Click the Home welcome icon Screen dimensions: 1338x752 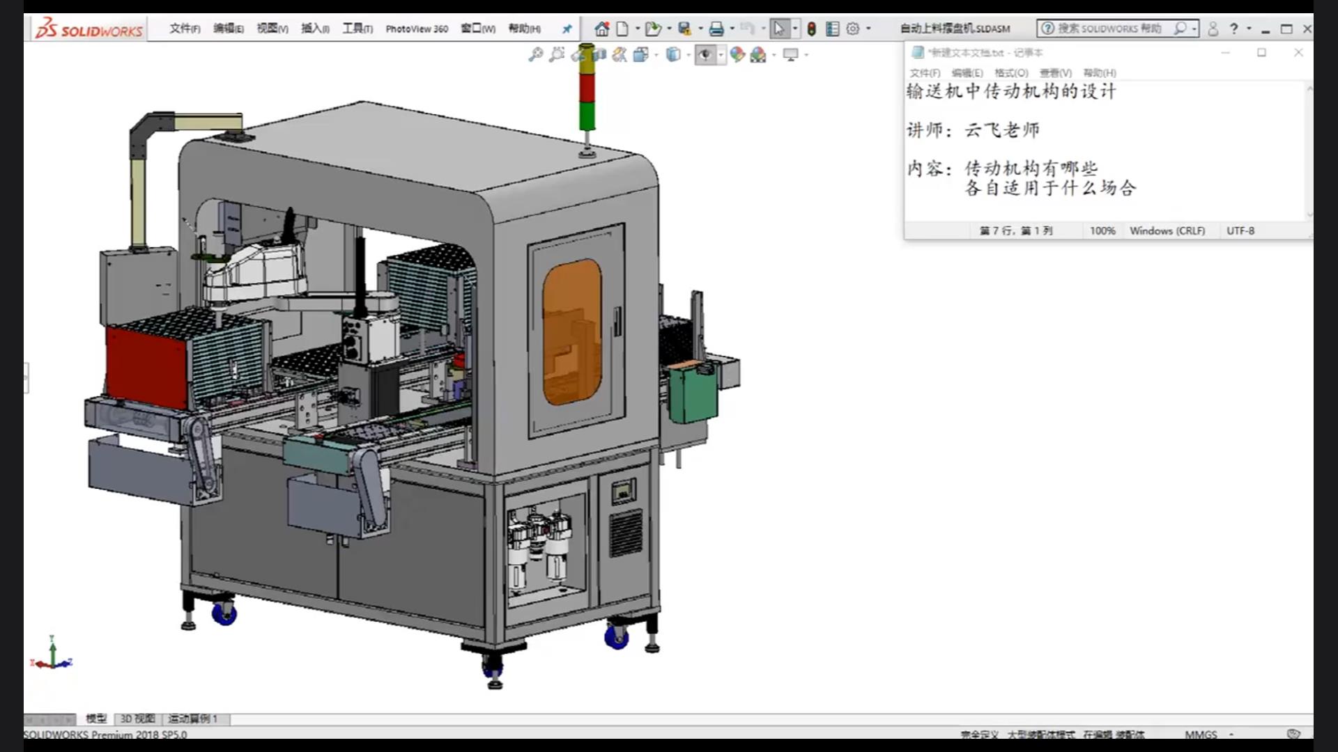click(x=602, y=29)
